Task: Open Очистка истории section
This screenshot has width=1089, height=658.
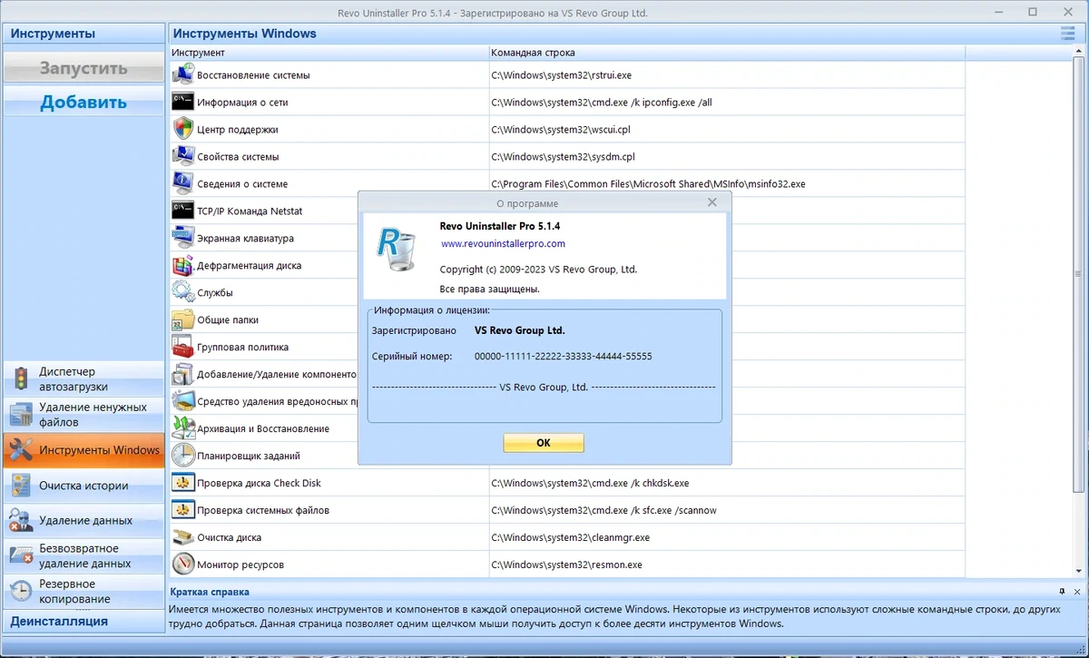Action: pos(83,486)
